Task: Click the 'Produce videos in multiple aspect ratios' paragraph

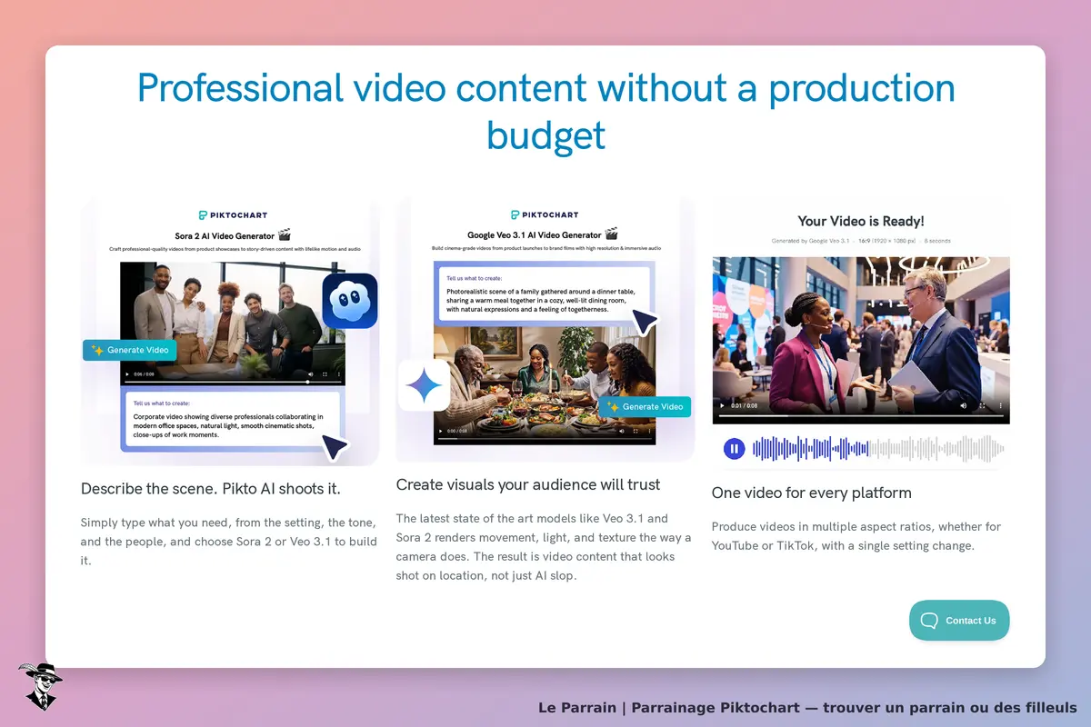Action: coord(856,536)
